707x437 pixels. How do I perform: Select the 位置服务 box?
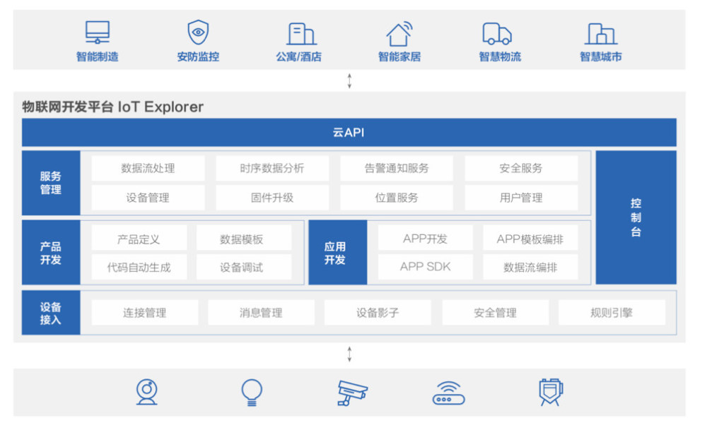point(397,198)
